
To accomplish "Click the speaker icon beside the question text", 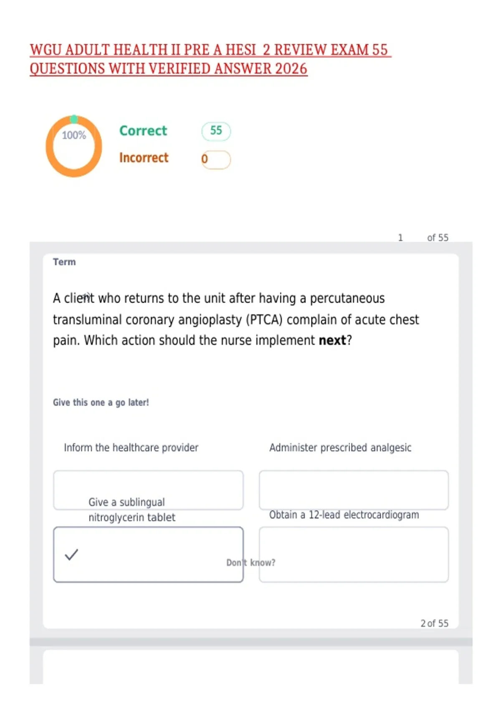I will tap(86, 297).
